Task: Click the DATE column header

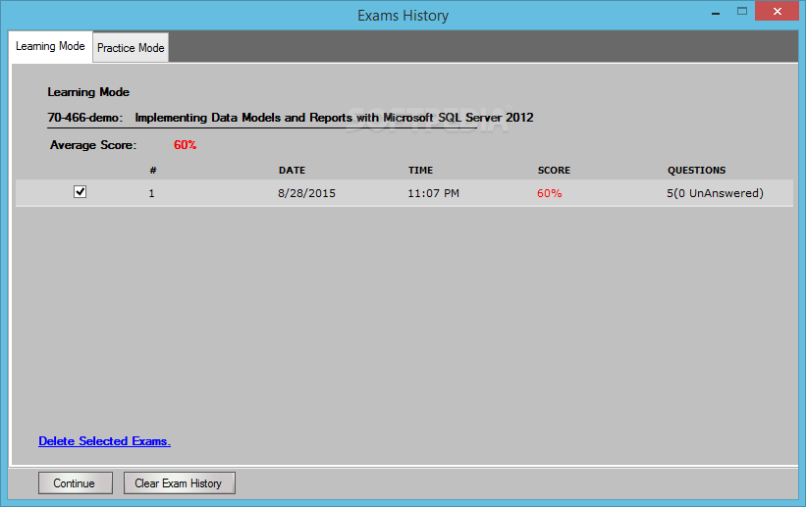Action: pyautogui.click(x=292, y=170)
